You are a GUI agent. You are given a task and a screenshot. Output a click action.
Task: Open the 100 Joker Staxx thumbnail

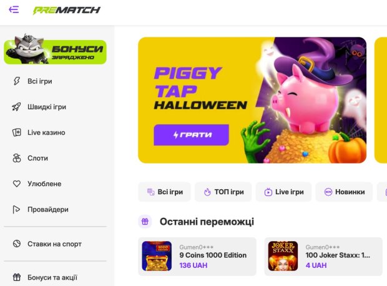(x=283, y=256)
